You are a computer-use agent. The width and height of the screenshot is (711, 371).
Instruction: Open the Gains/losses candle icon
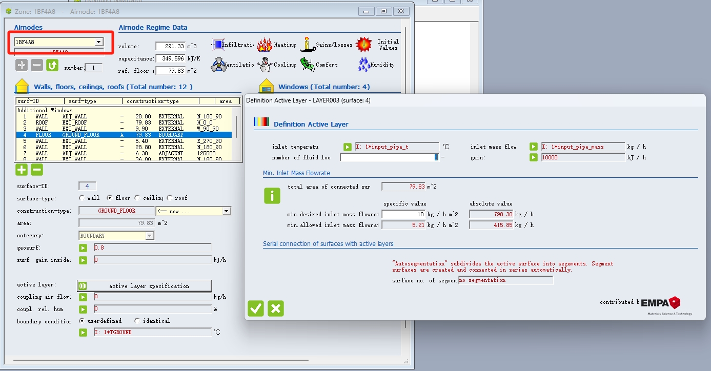(307, 45)
